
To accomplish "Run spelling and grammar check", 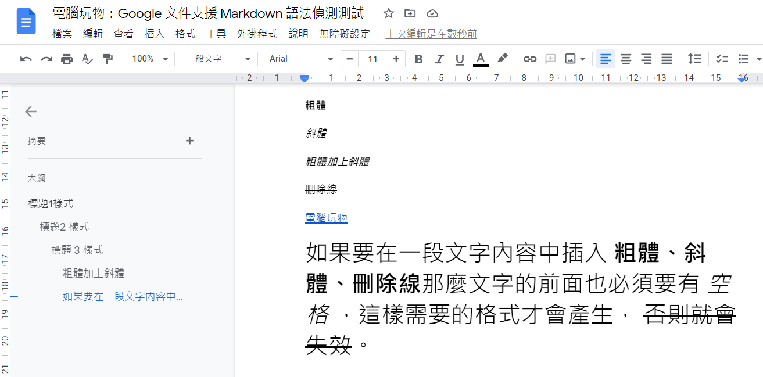I will pyautogui.click(x=87, y=59).
